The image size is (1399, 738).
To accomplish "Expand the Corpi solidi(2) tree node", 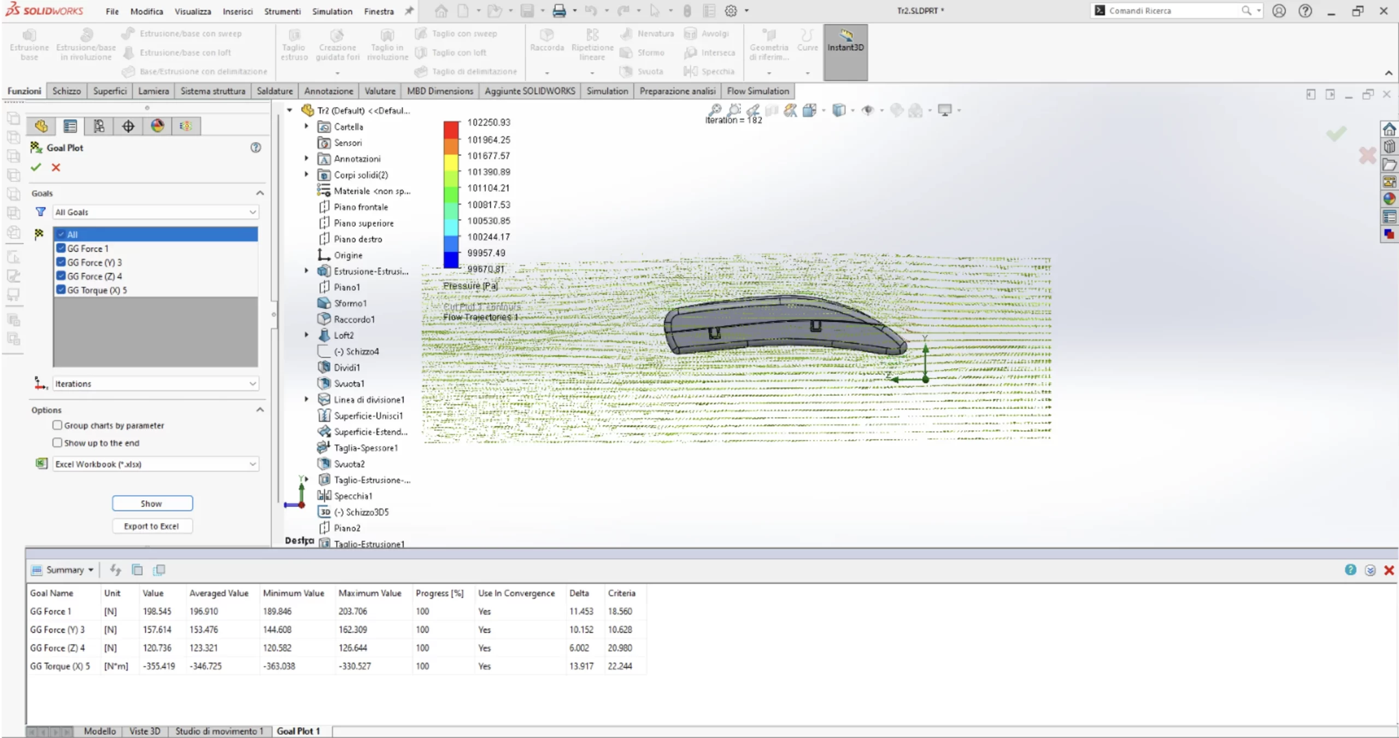I will pos(307,175).
